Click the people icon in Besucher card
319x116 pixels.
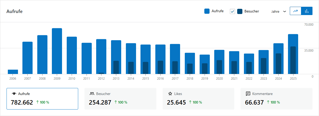pyautogui.click(x=92, y=94)
